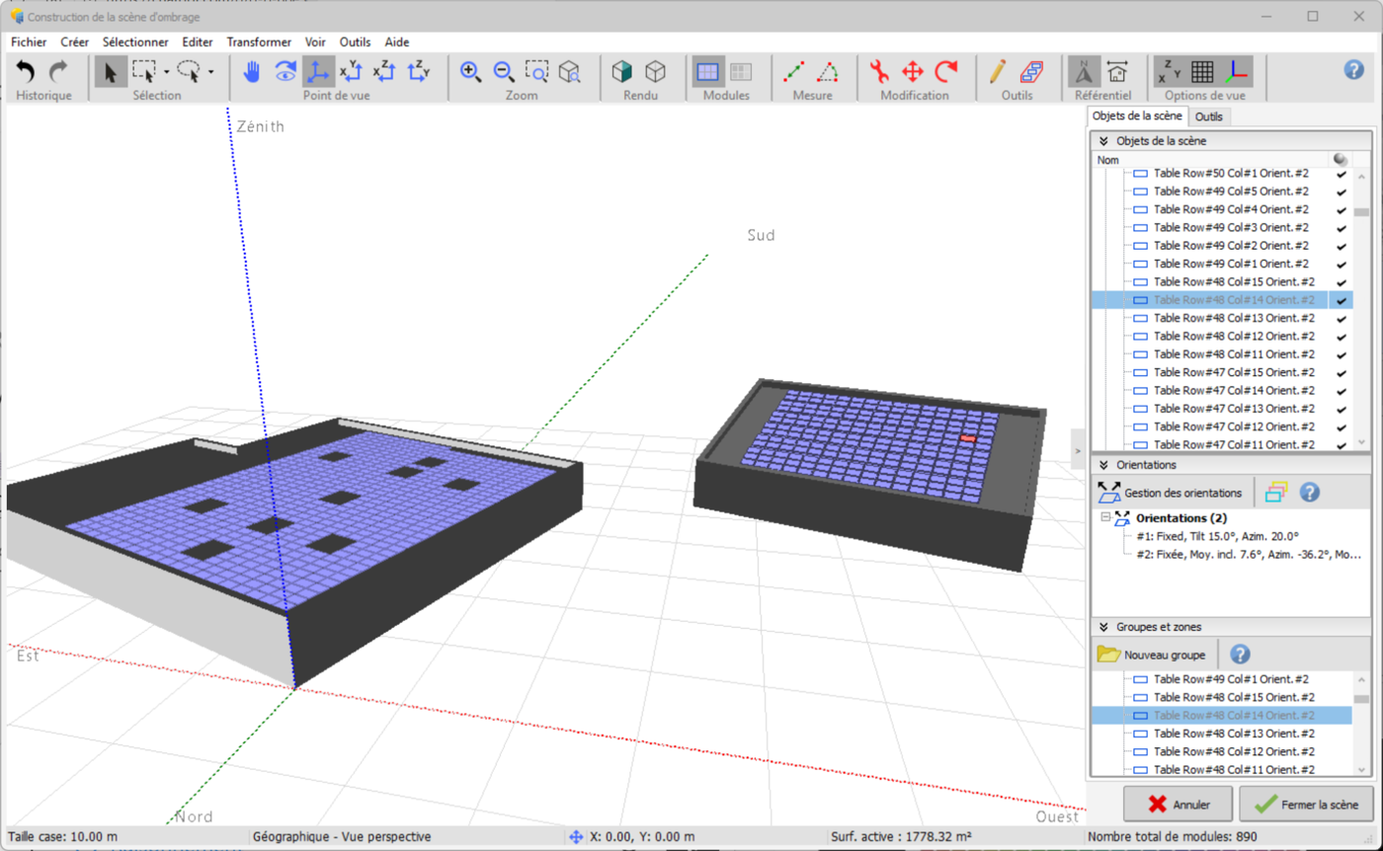The width and height of the screenshot is (1383, 851).
Task: Open the zone tables tool
Action: (x=1031, y=72)
